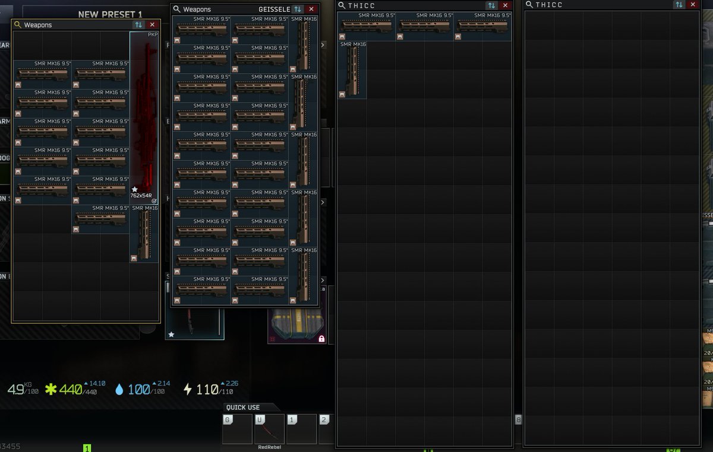The height and width of the screenshot is (452, 713).
Task: Click the GEISSELE tag on Weapons case
Action: point(275,9)
